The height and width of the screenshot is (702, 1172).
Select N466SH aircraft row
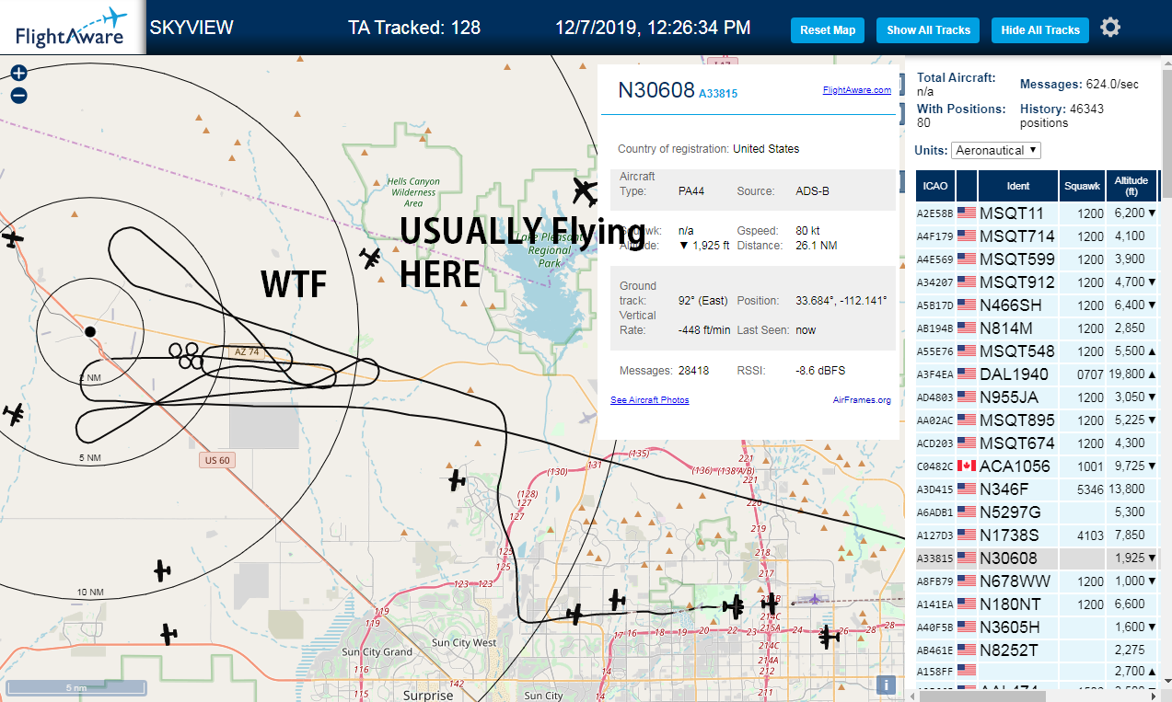click(1038, 305)
